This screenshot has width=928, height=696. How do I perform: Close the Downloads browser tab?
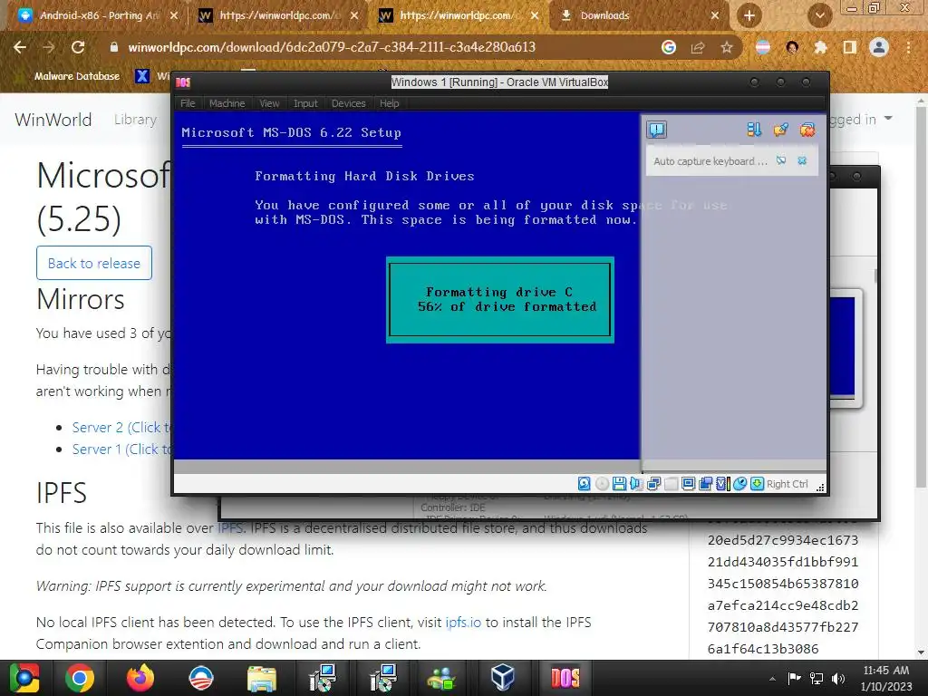(714, 15)
